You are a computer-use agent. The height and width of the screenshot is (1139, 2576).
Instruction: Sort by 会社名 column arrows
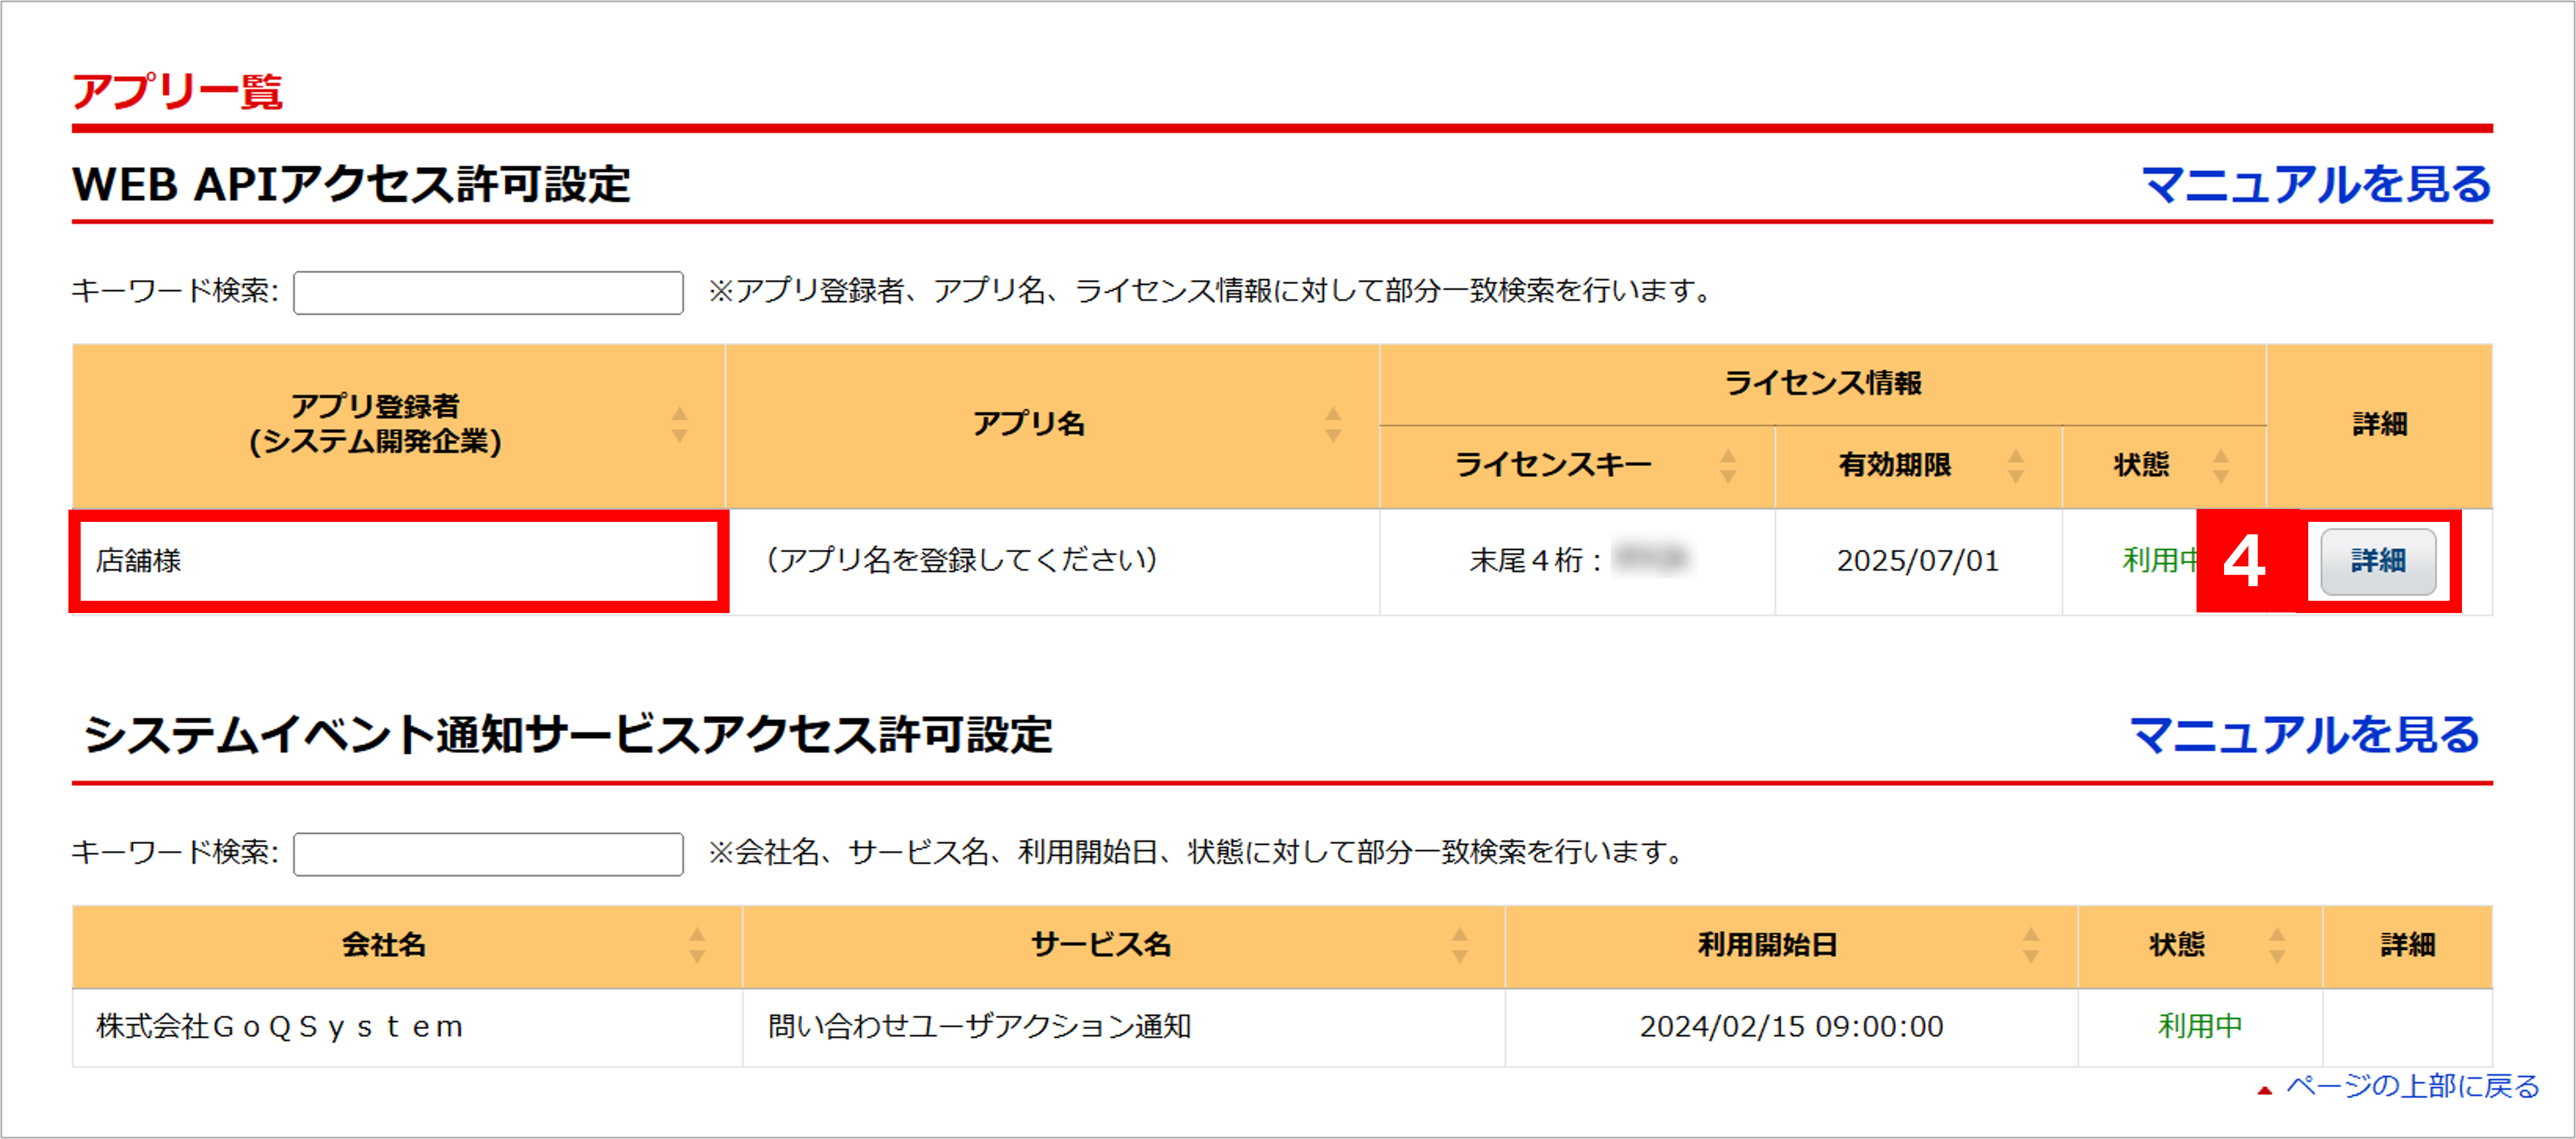(x=697, y=945)
